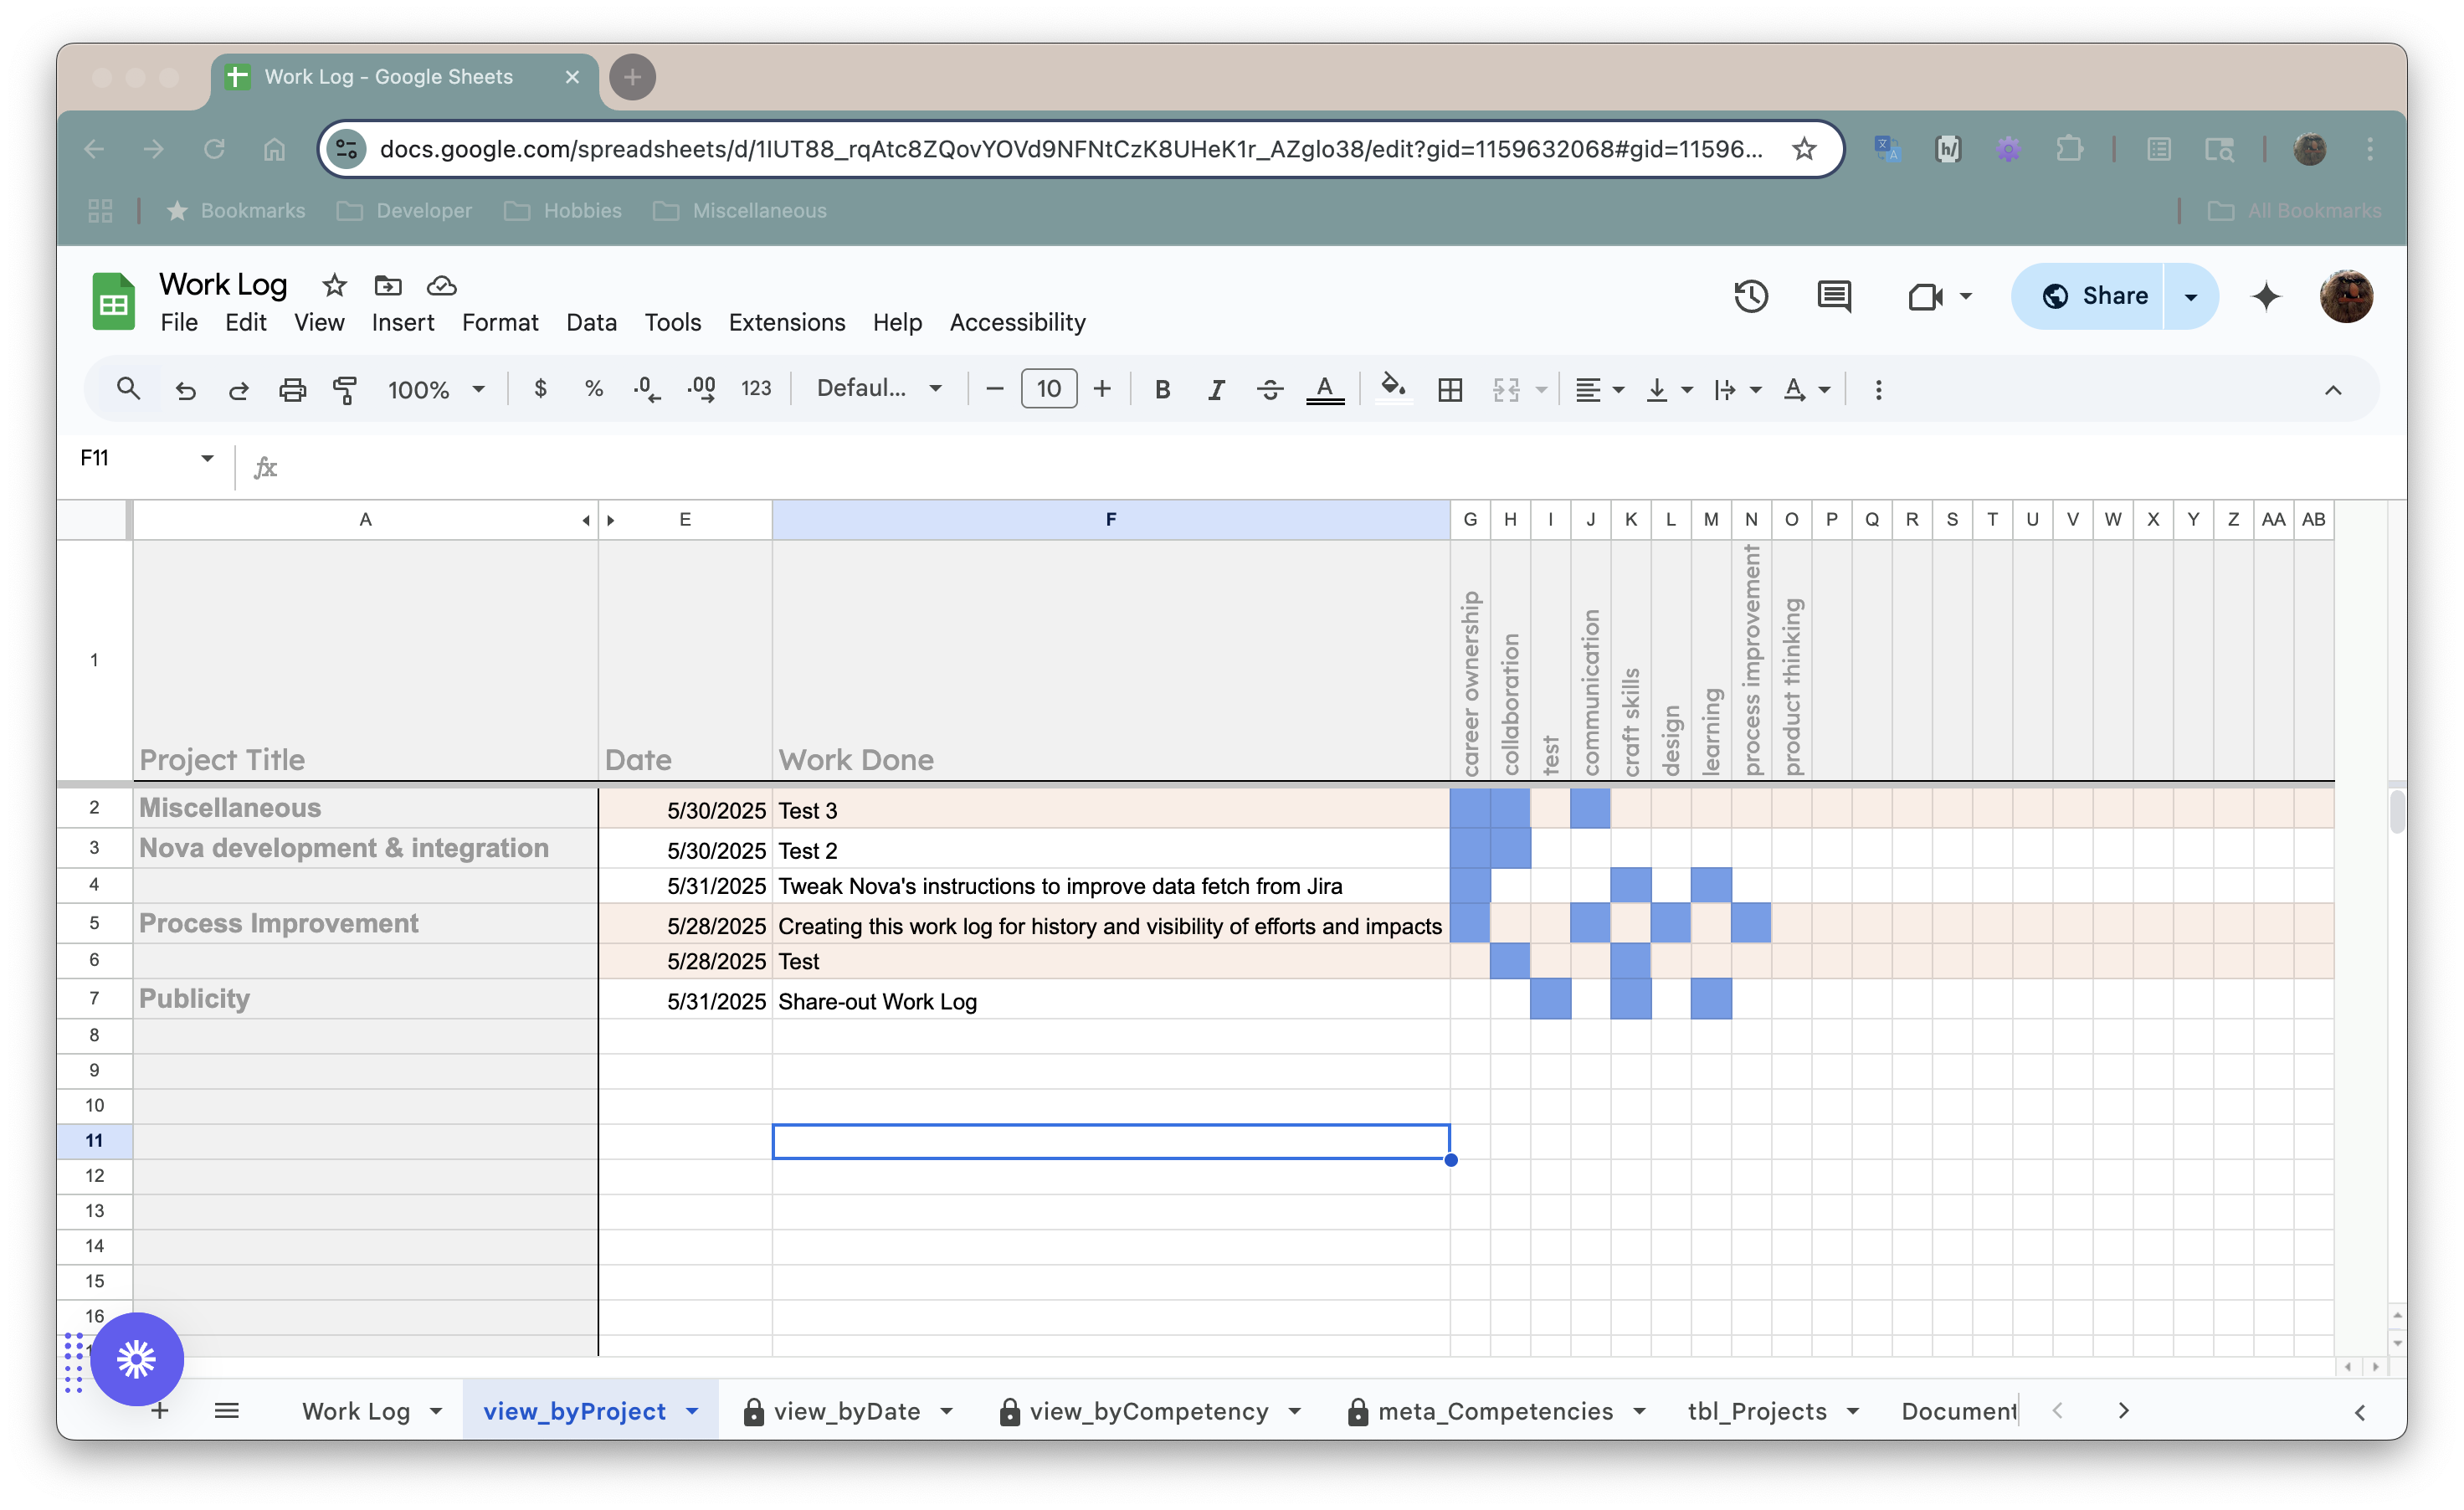Open Share options dropdown arrow
This screenshot has width=2464, height=1510.
tap(2190, 297)
